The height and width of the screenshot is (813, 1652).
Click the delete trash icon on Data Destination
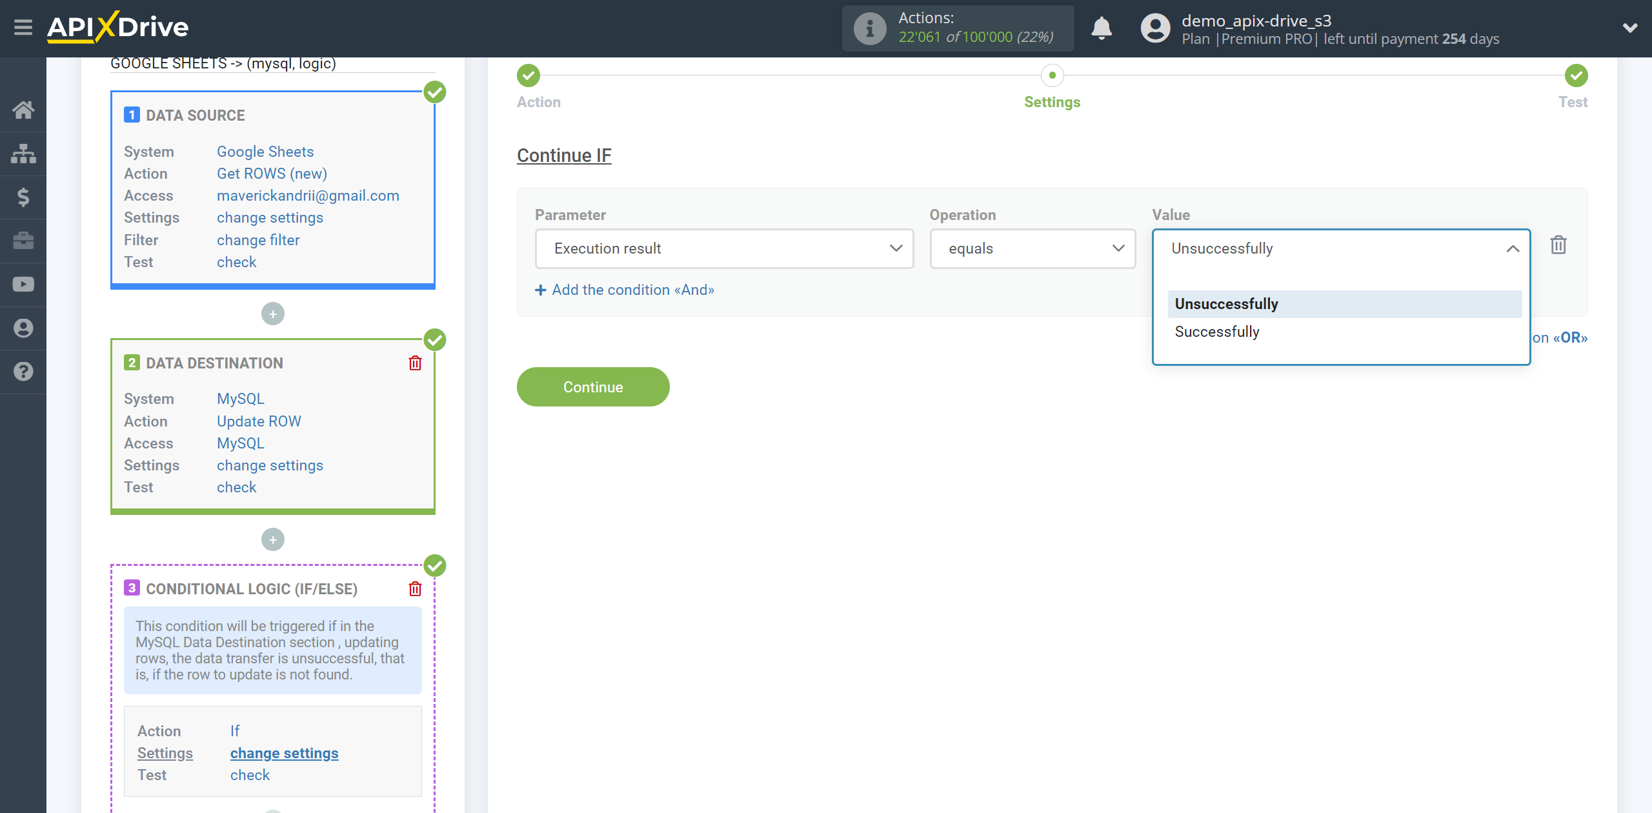click(415, 362)
